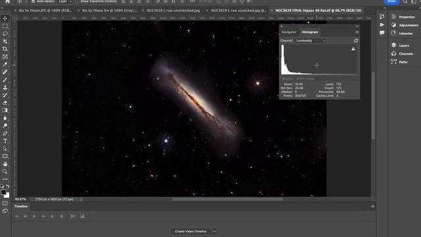Select the Brush tool
The width and height of the screenshot is (421, 237).
[x=5, y=80]
